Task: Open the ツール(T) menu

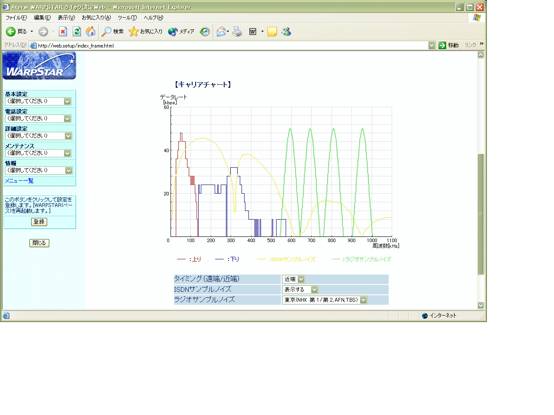Action: (x=127, y=18)
